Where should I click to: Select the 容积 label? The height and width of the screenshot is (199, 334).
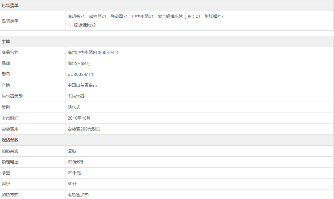coord(6,183)
